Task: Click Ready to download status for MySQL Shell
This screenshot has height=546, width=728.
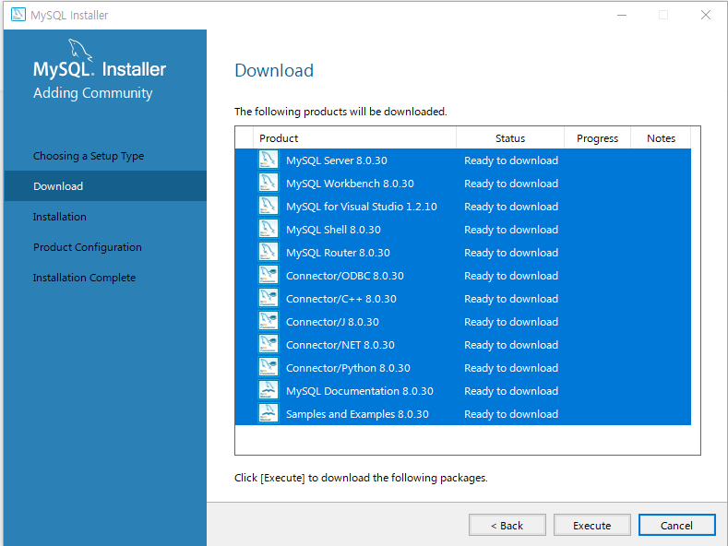Action: click(x=511, y=230)
